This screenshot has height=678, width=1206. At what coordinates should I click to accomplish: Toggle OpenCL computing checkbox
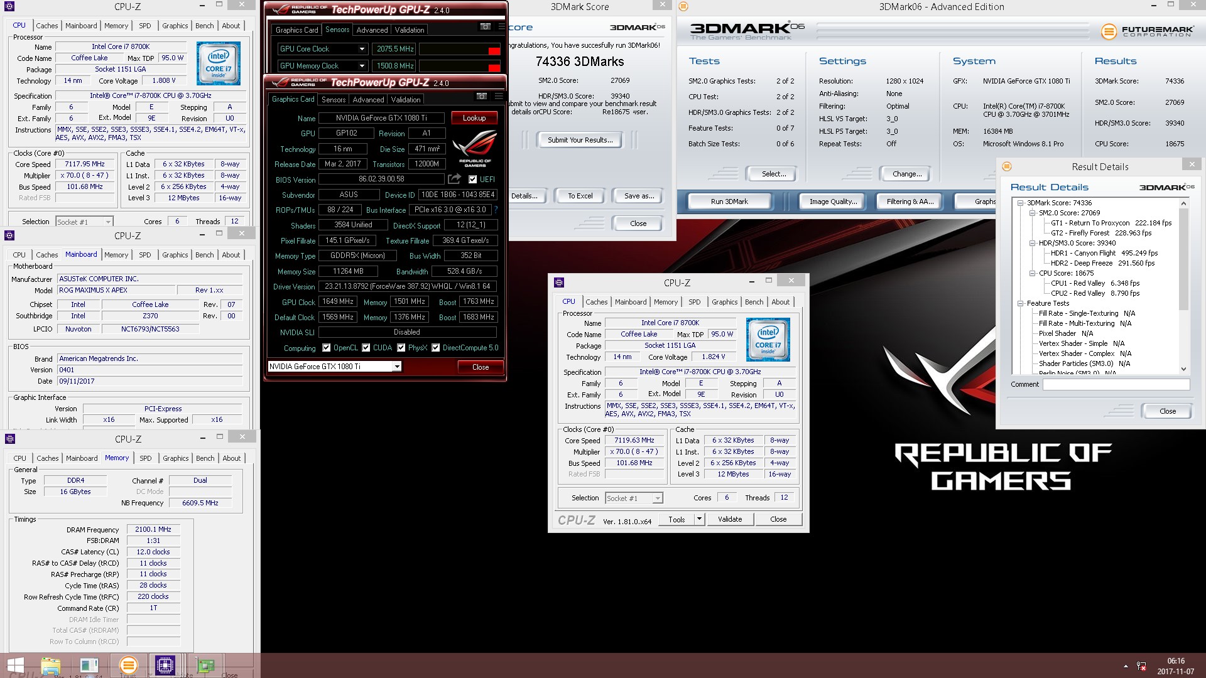pos(326,348)
